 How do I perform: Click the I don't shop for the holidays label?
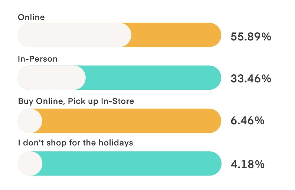tap(76, 143)
